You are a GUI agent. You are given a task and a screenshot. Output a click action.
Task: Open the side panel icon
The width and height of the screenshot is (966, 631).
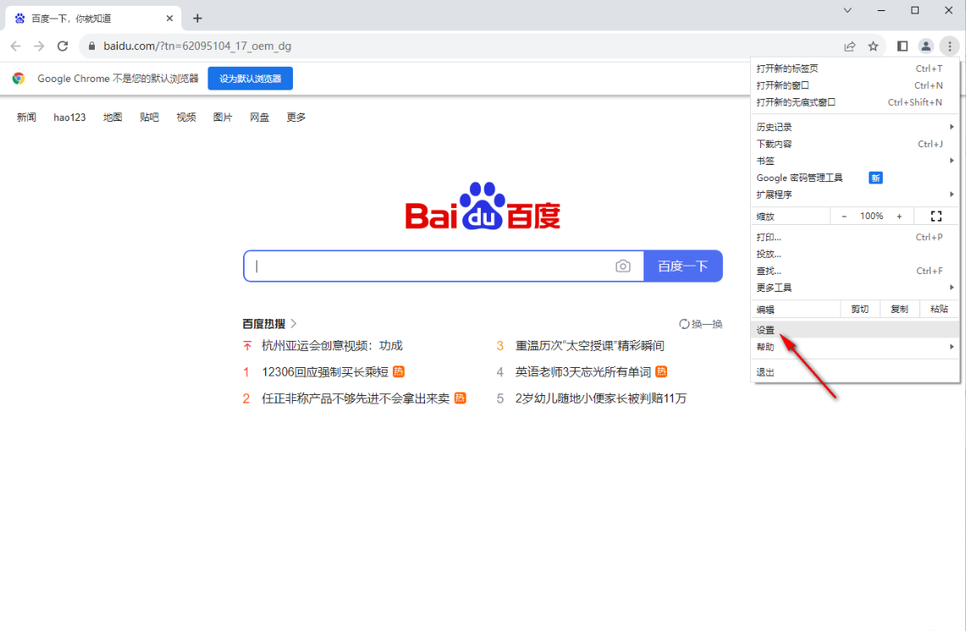click(x=903, y=47)
